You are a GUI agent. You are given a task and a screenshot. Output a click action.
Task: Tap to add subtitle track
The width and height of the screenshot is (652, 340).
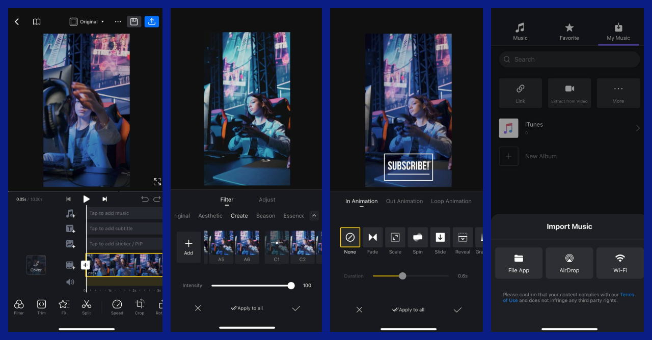point(125,229)
